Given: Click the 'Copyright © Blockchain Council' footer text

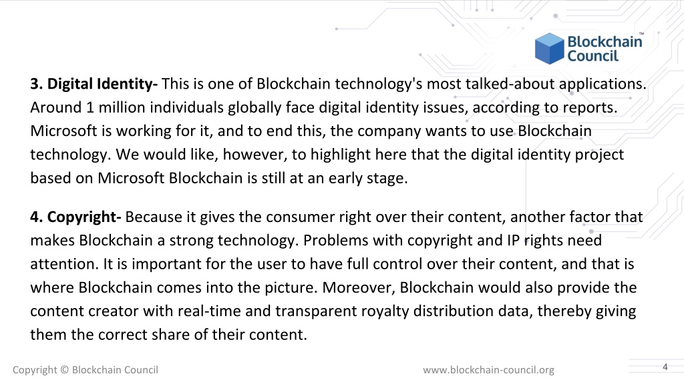Looking at the screenshot, I should pos(85,370).
